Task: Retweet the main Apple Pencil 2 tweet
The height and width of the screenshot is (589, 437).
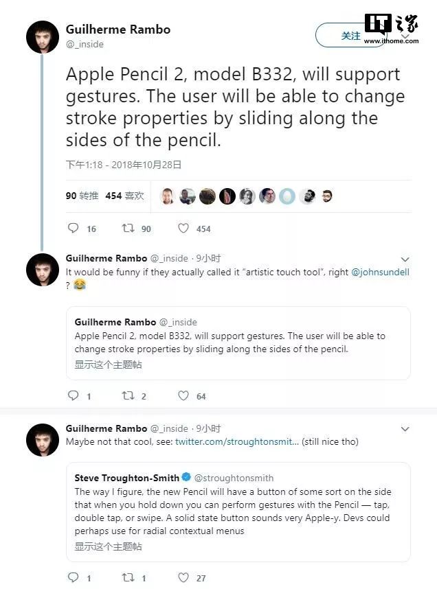Action: click(127, 228)
